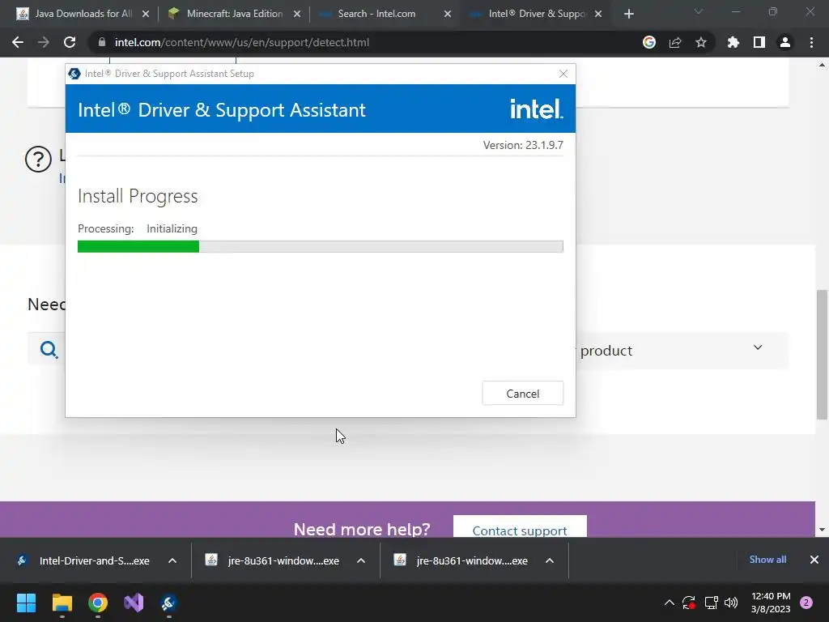The width and height of the screenshot is (829, 622).
Task: Click the address bar URL
Action: pyautogui.click(x=242, y=42)
